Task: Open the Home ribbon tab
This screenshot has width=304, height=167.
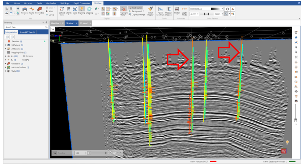Action: pyautogui.click(x=17, y=3)
